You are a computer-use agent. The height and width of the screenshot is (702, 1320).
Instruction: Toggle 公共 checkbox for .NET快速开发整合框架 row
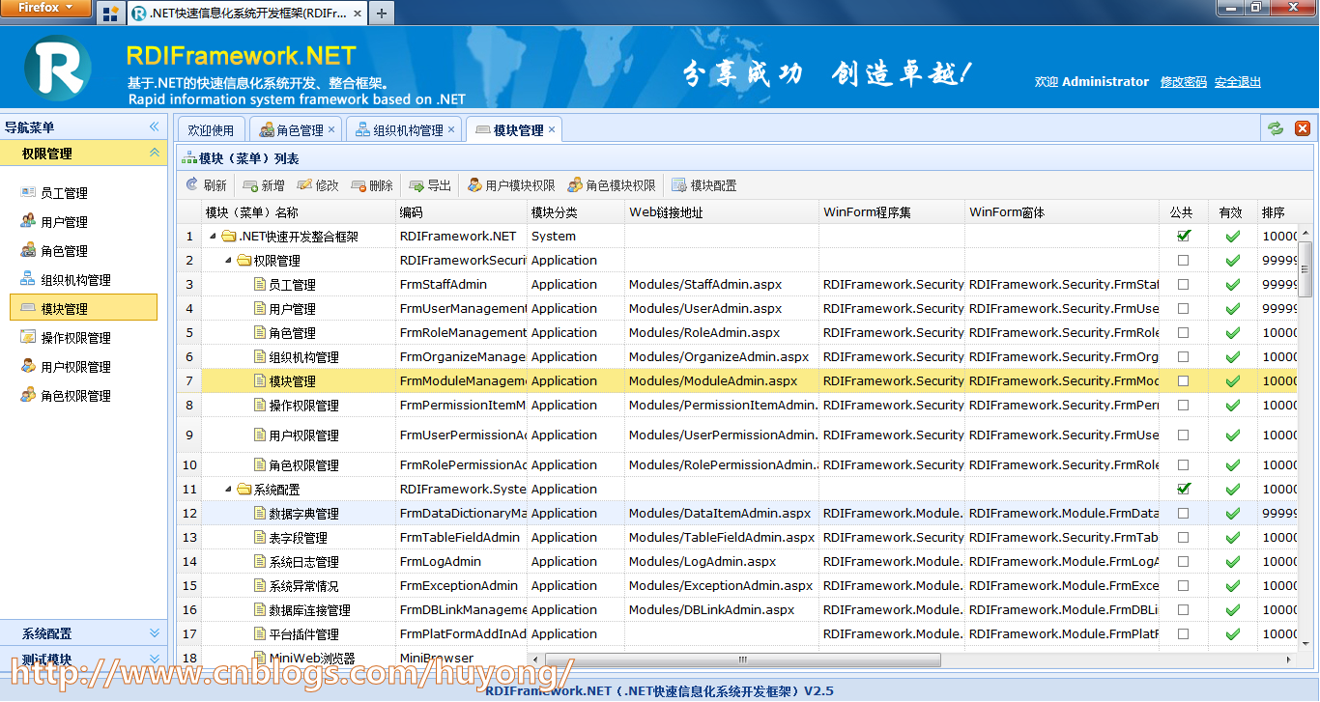coord(1184,236)
